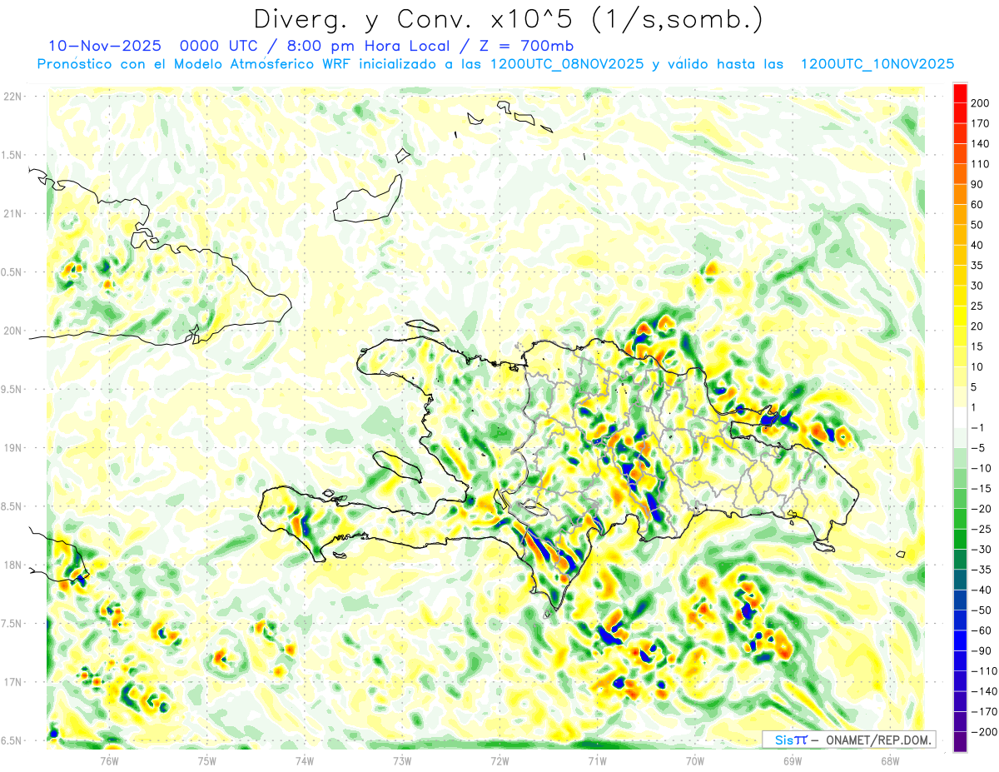This screenshot has width=999, height=772.
Task: Click the positive "35" color bar label
Action: pos(977,266)
